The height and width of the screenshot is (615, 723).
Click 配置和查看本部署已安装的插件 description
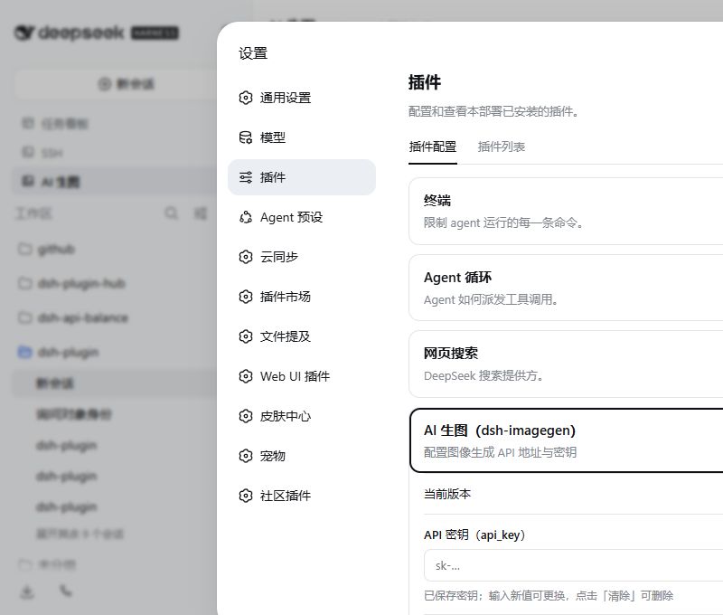point(493,111)
